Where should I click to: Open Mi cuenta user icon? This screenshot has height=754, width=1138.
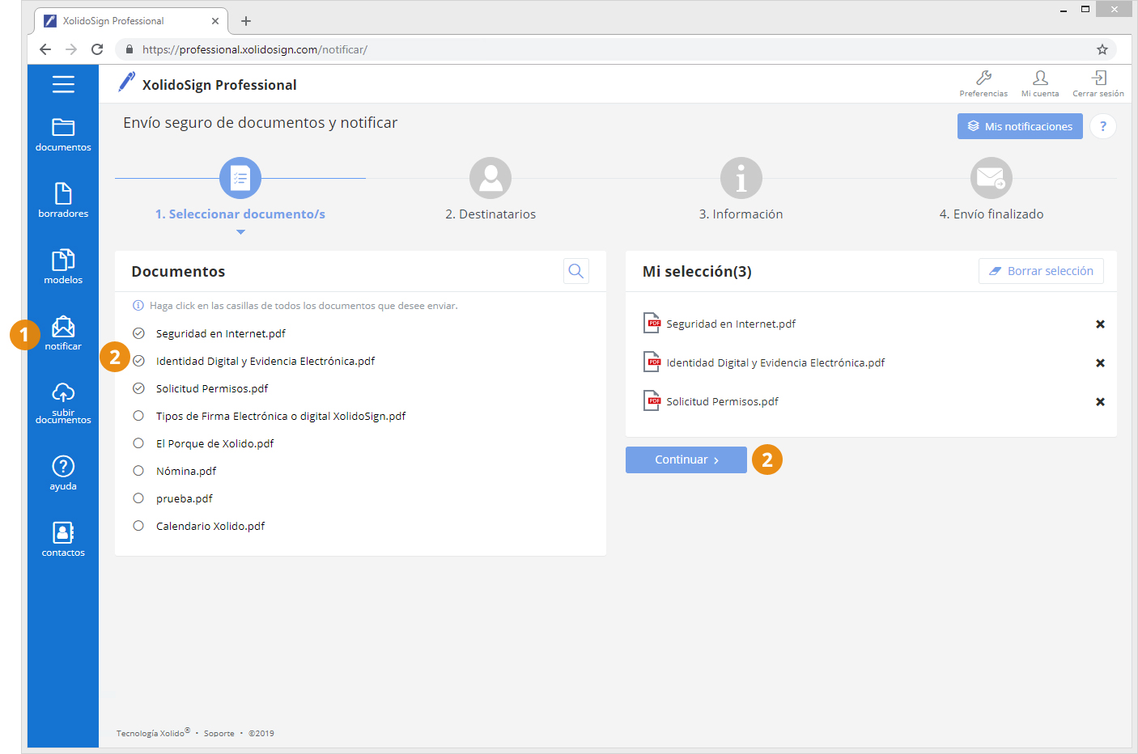[1040, 83]
